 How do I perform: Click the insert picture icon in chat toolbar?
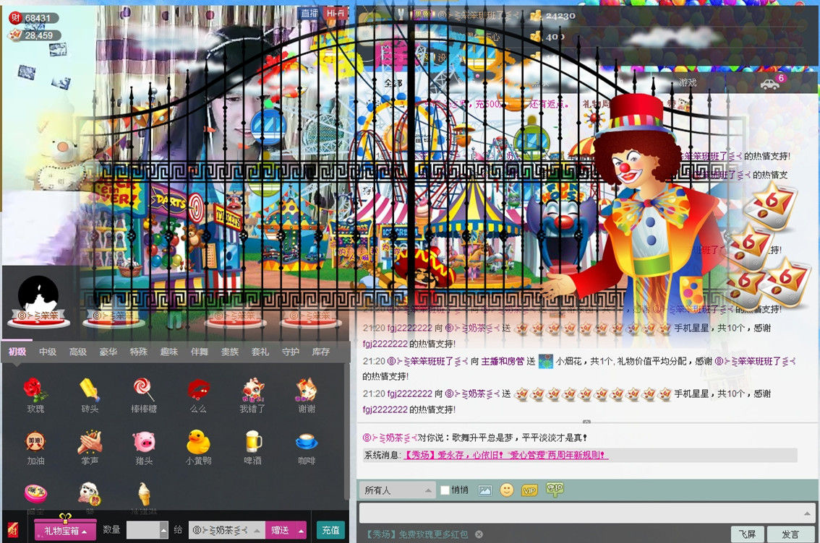pyautogui.click(x=484, y=490)
